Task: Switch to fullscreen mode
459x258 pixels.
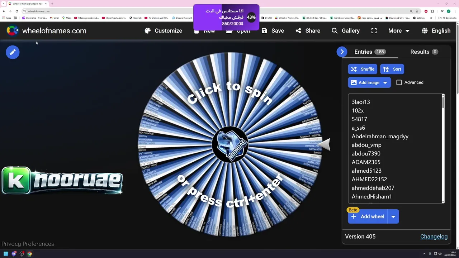Action: pyautogui.click(x=374, y=31)
